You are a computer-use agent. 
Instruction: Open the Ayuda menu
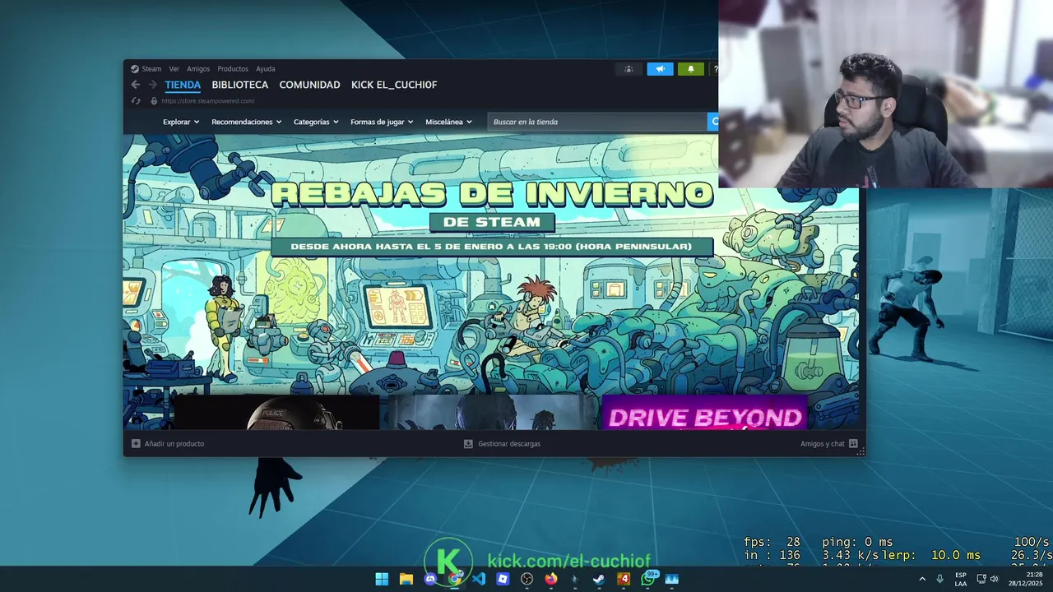pos(265,69)
